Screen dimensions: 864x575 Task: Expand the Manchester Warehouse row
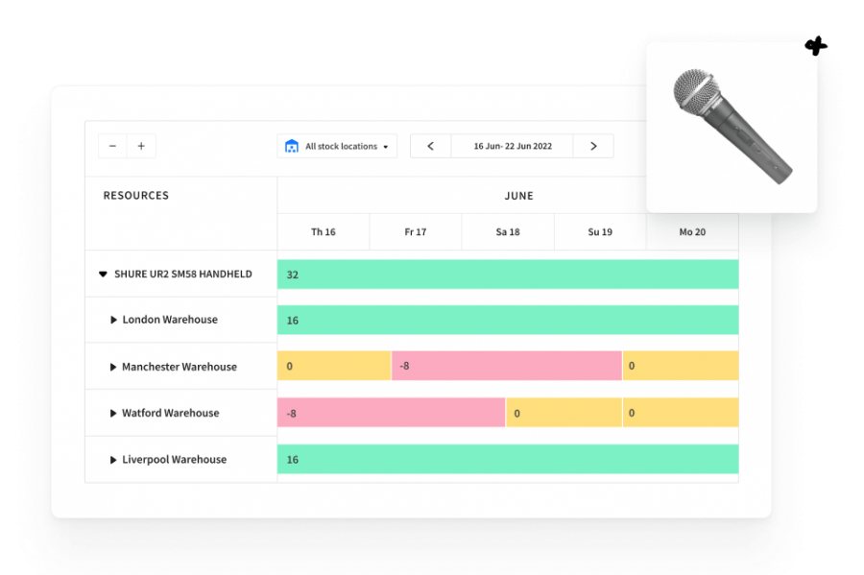(114, 367)
